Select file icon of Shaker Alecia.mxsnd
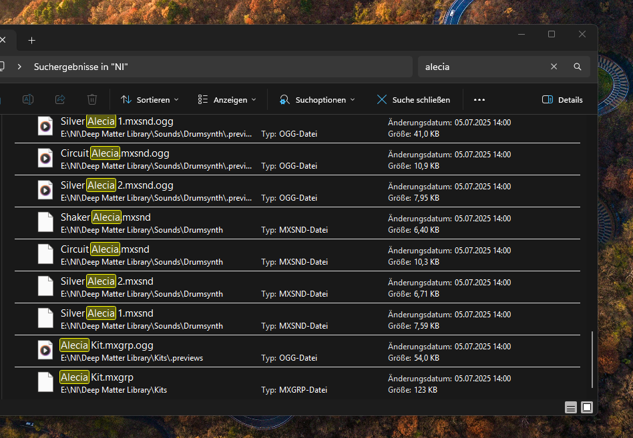633x438 pixels. tap(45, 222)
